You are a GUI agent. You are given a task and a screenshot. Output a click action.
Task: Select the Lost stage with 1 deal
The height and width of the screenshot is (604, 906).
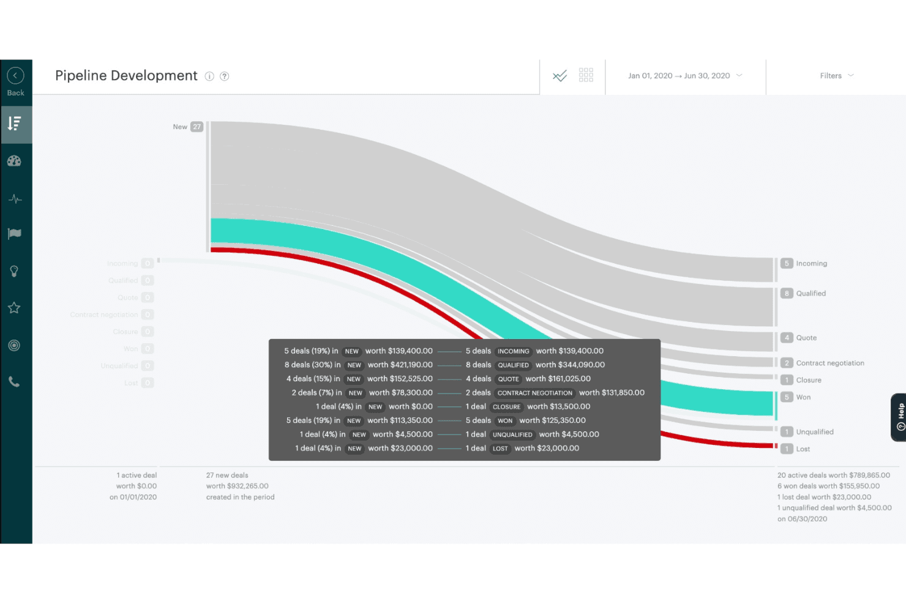796,449
